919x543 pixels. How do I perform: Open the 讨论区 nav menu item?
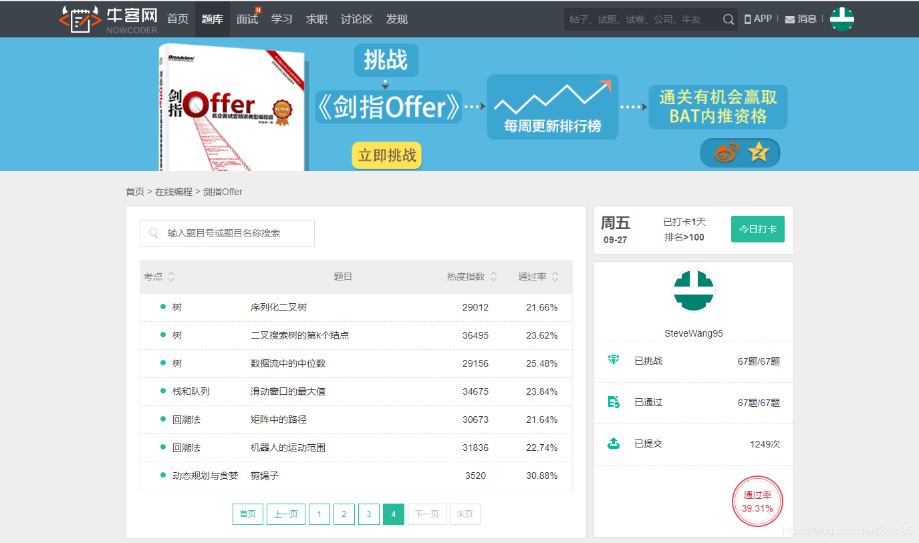click(x=357, y=19)
